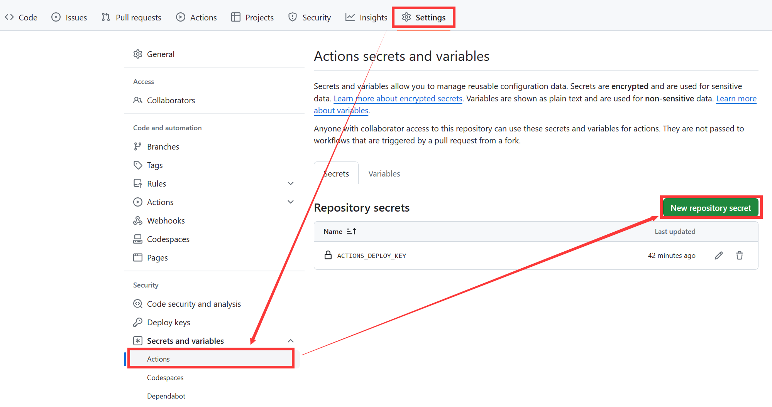772x407 pixels.
Task: Open Tags settings in sidebar
Action: tap(154, 165)
